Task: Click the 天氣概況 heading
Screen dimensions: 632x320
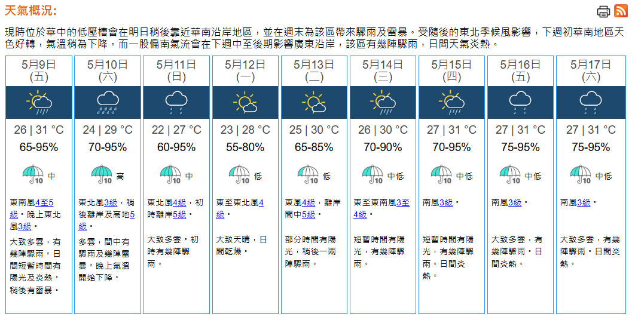Action: click(30, 11)
